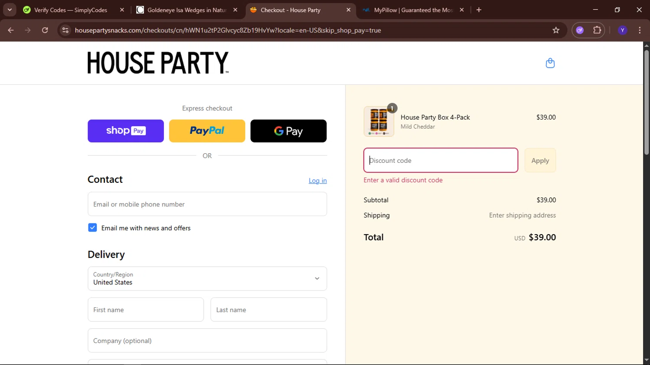This screenshot has height=365, width=650.
Task: Pay with Google Pay button
Action: click(289, 131)
